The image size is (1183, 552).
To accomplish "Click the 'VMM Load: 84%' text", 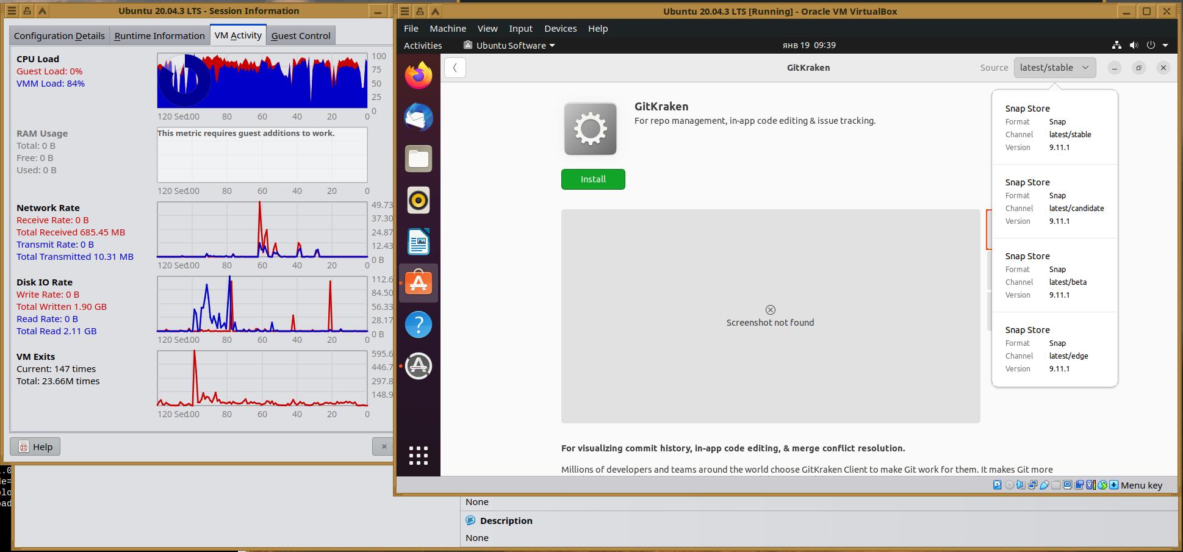I will 51,84.
